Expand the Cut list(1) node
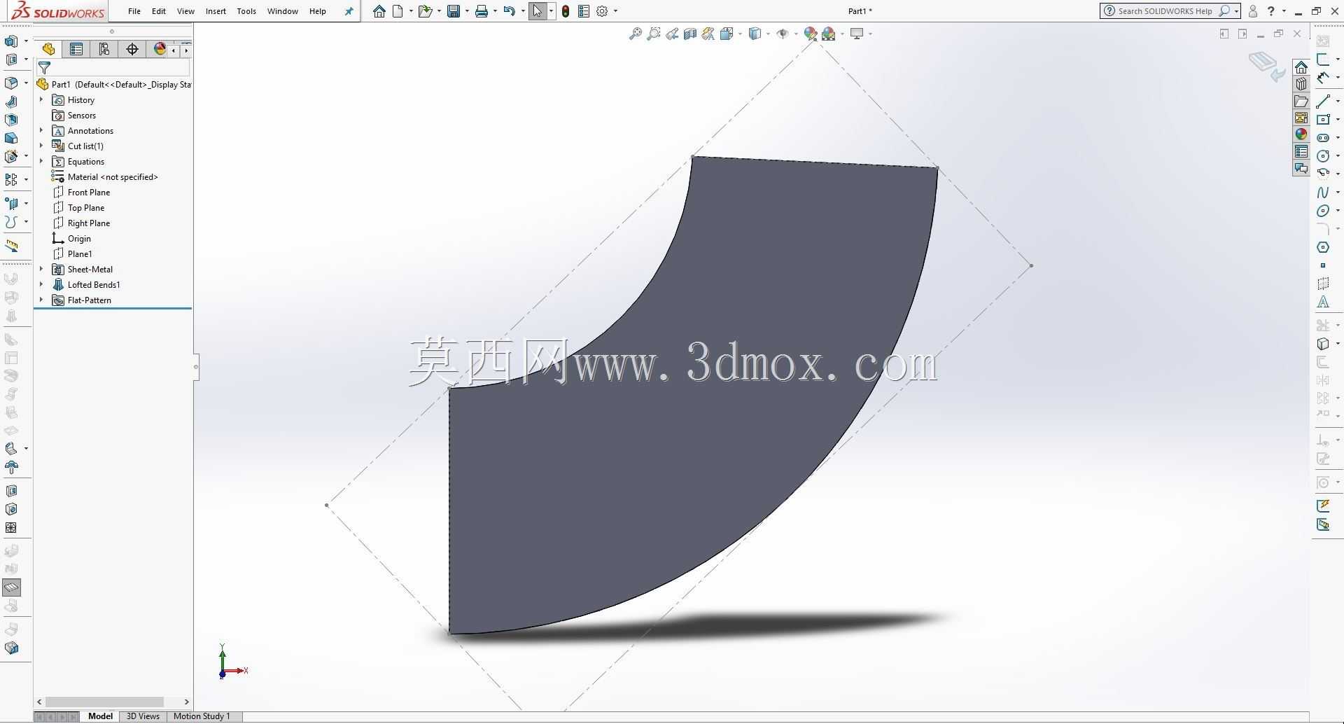 click(x=41, y=146)
